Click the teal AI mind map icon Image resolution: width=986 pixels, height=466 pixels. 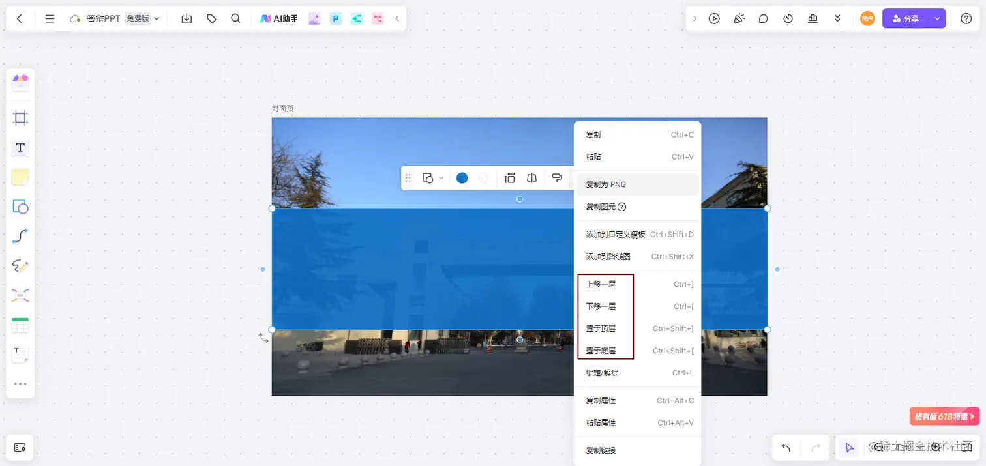point(357,19)
